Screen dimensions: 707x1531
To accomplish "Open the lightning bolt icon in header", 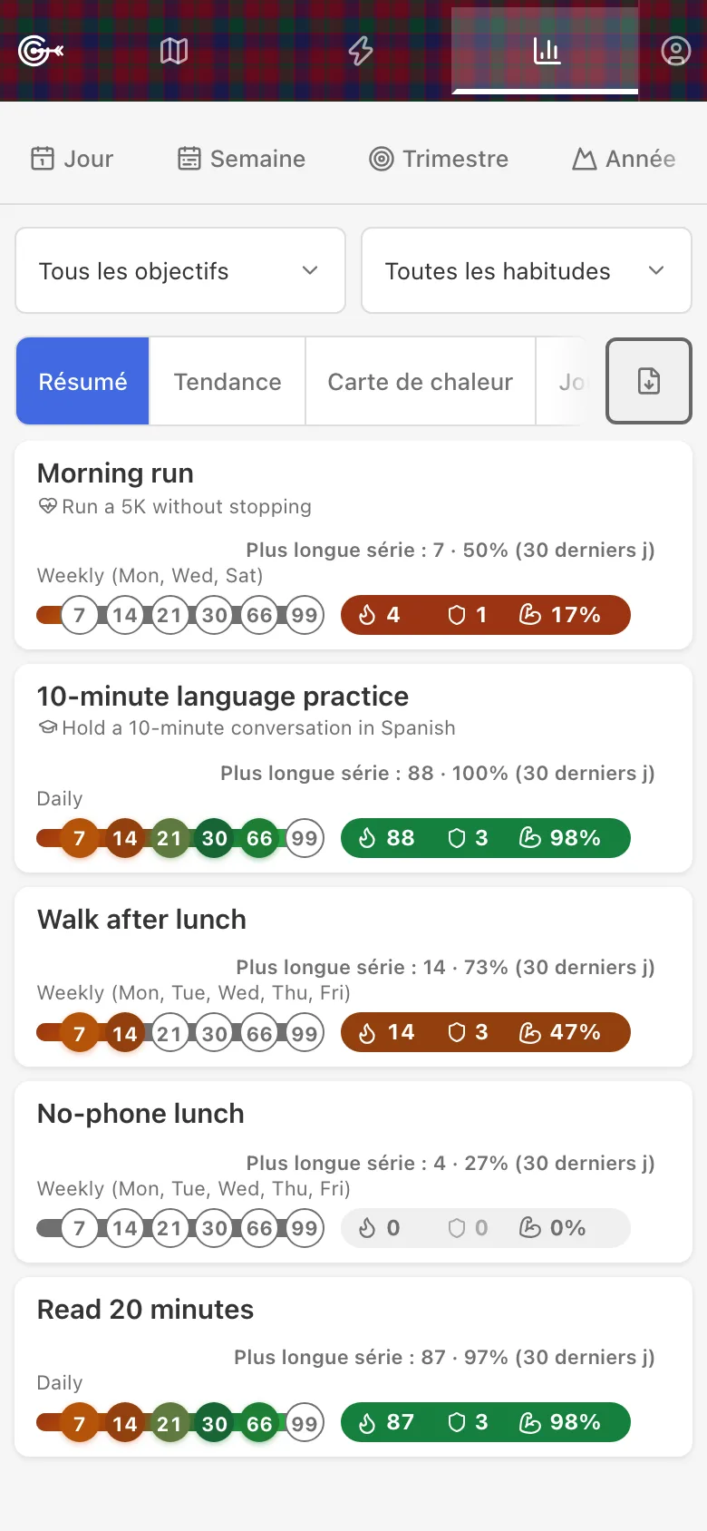I will pos(361,51).
